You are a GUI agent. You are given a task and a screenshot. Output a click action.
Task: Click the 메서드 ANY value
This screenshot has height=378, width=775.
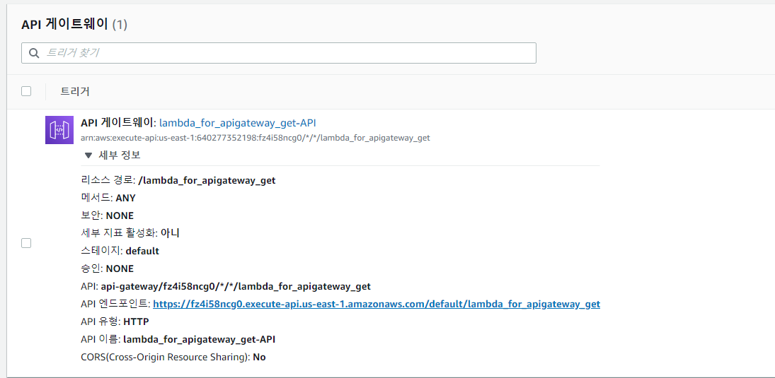click(125, 198)
